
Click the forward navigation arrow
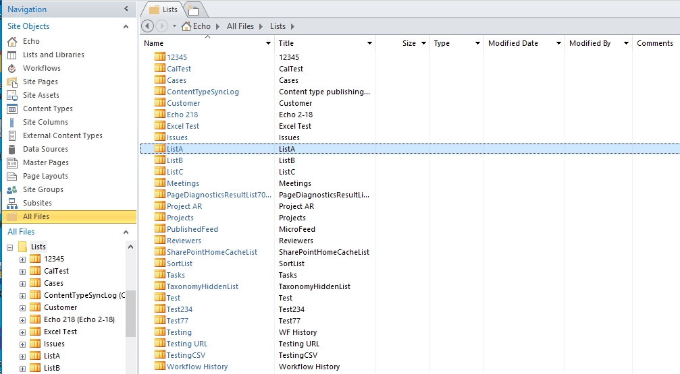click(162, 26)
